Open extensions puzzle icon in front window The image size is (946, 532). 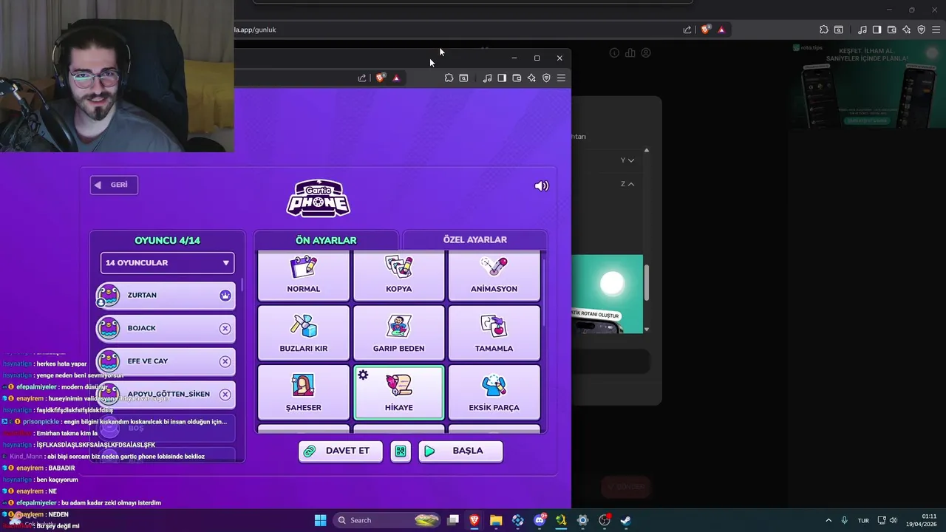coord(449,78)
